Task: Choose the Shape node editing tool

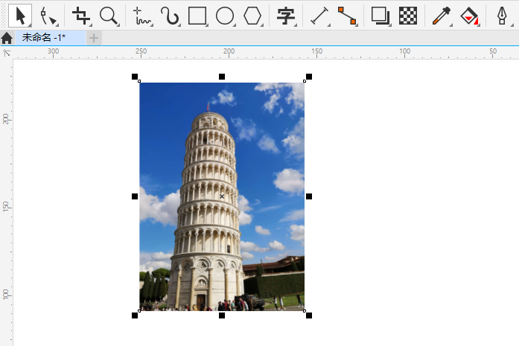Action: pyautogui.click(x=48, y=15)
